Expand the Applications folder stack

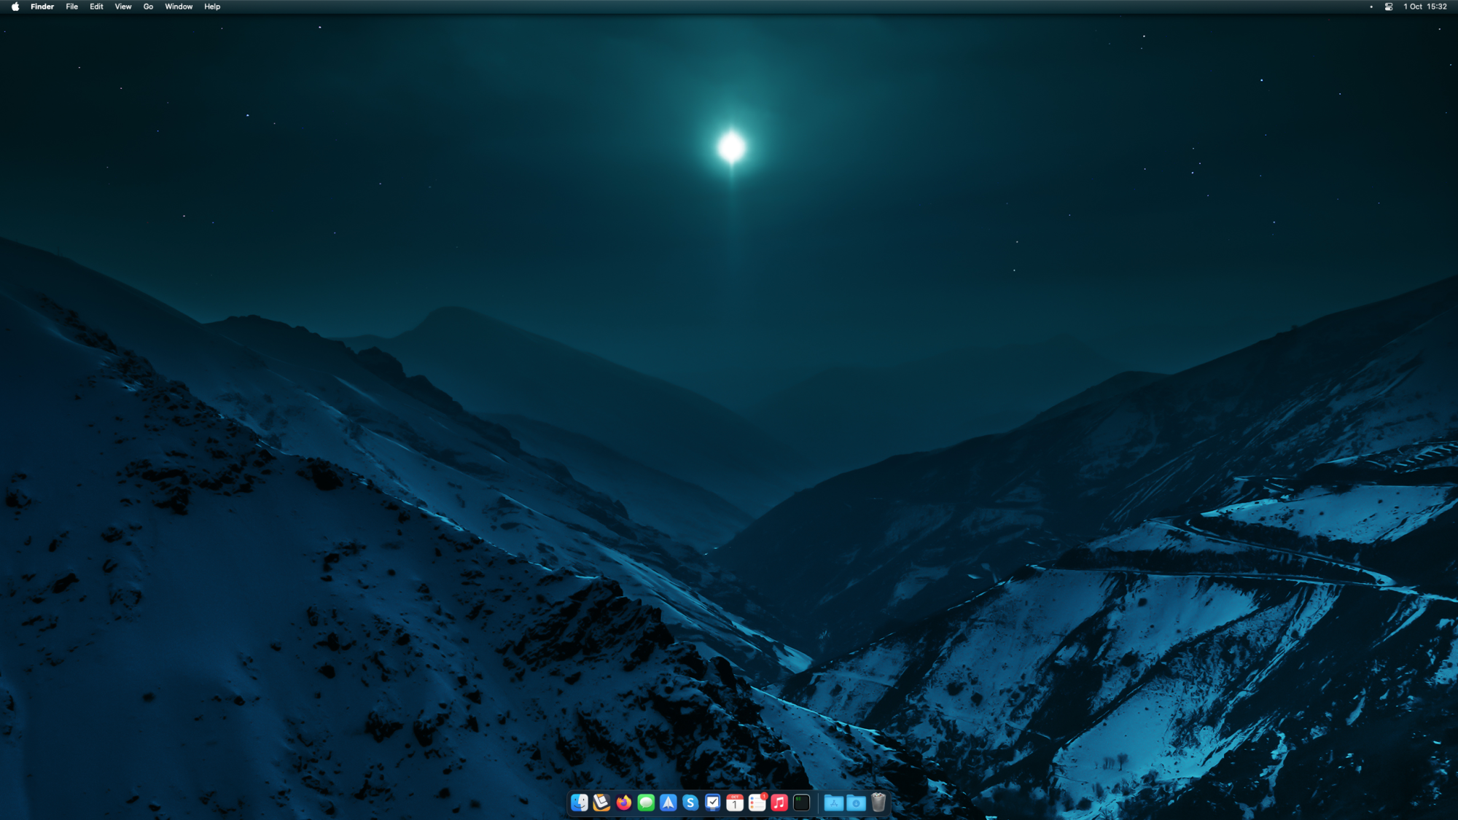coord(834,803)
